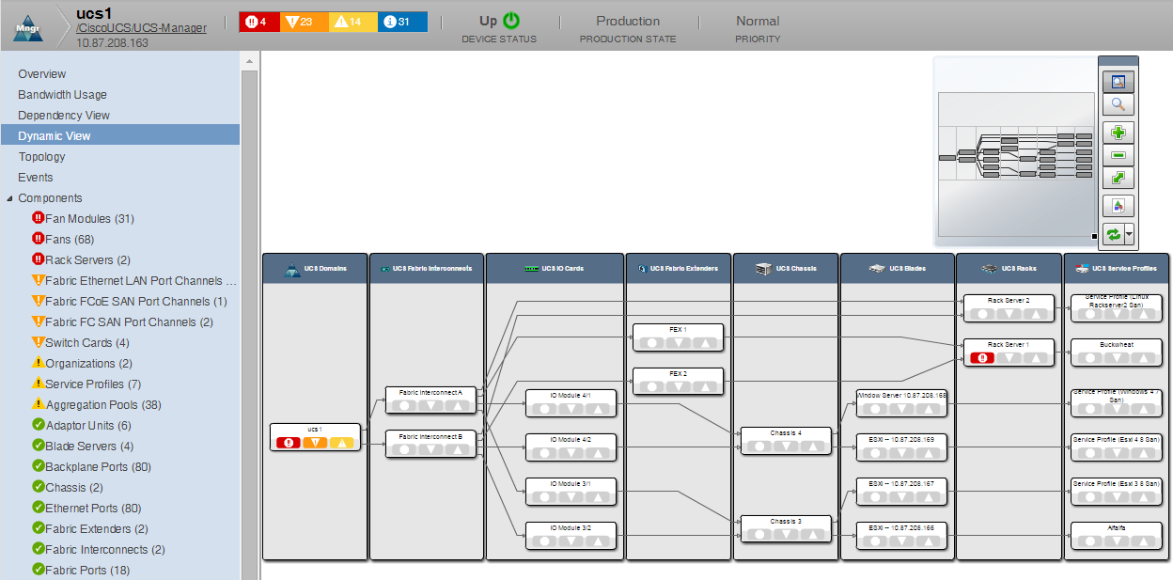Image resolution: width=1173 pixels, height=580 pixels.
Task: Select Fabric Extenders (2) component
Action: [96, 529]
